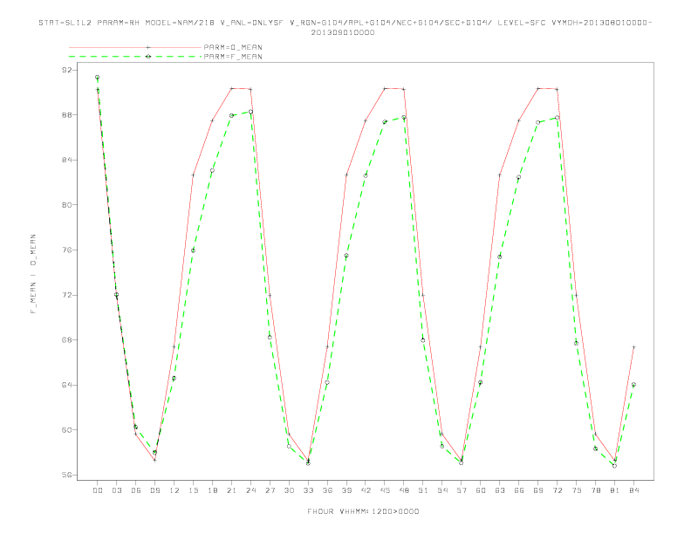This screenshot has height=534, width=691.
Task: Click the x-axis tick label 27
Action: pos(270,490)
